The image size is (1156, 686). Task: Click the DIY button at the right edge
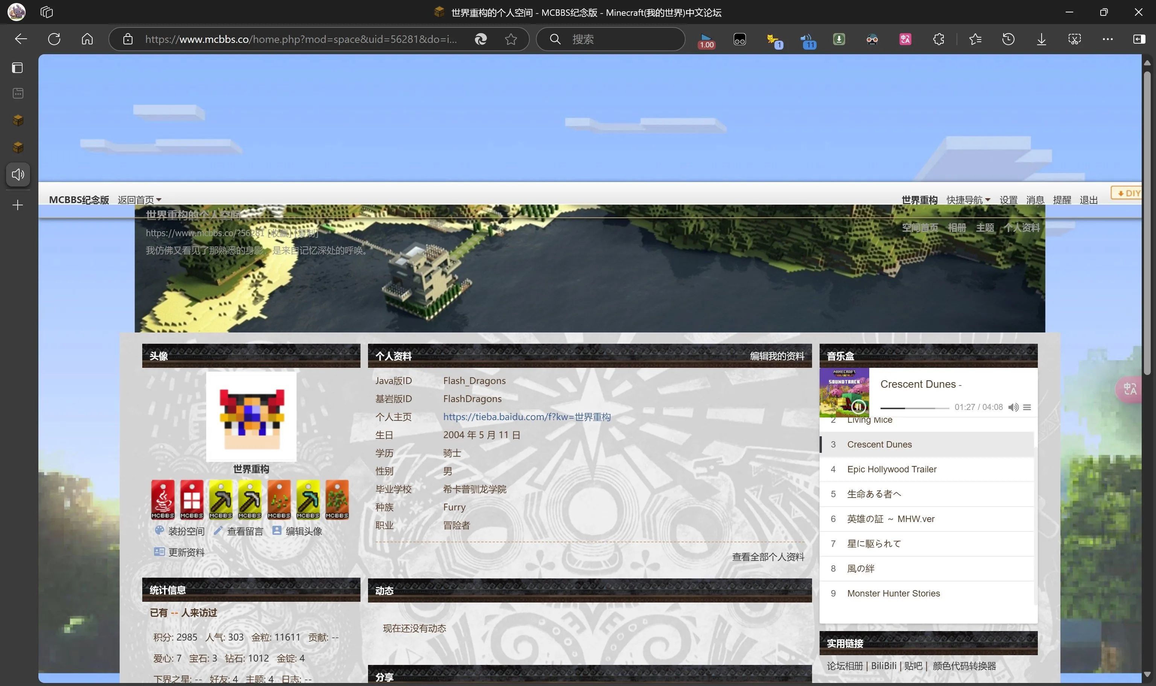tap(1127, 193)
